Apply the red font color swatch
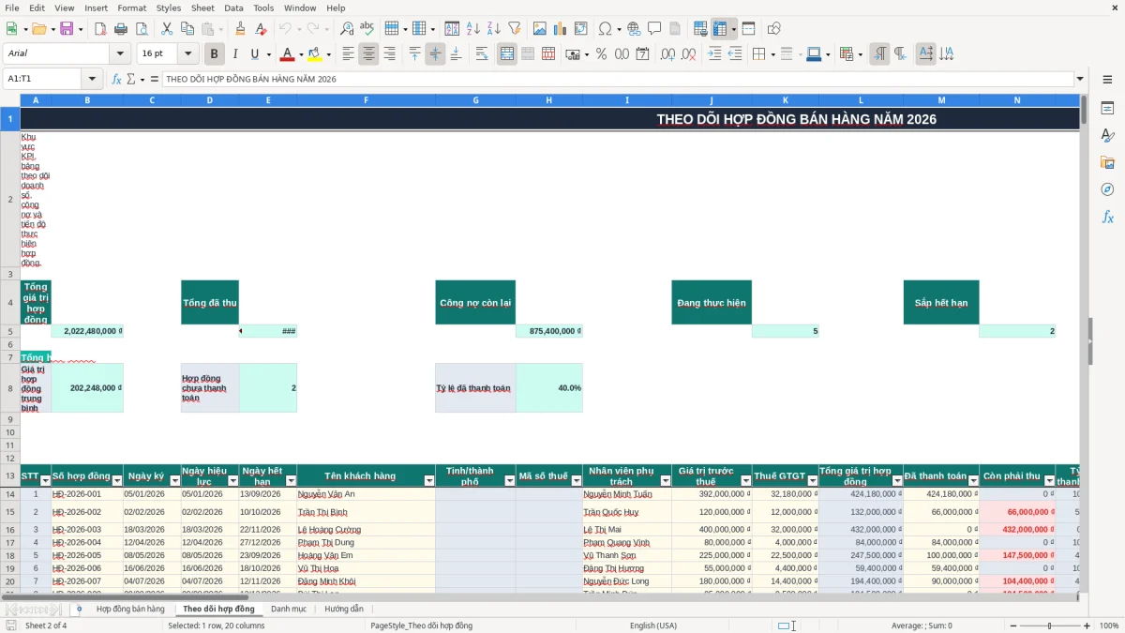The width and height of the screenshot is (1125, 633). (287, 54)
